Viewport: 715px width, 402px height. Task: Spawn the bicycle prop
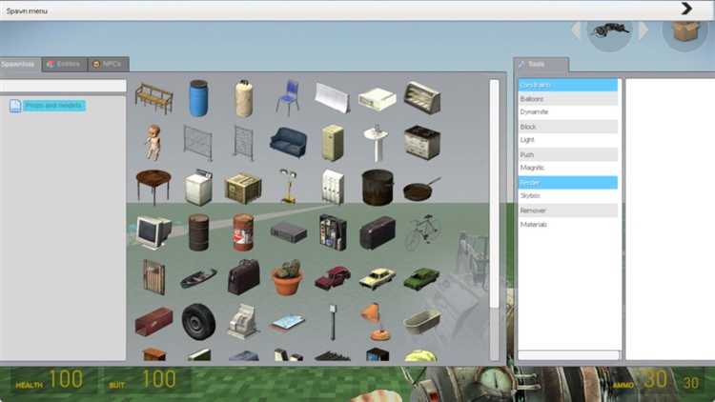(422, 232)
